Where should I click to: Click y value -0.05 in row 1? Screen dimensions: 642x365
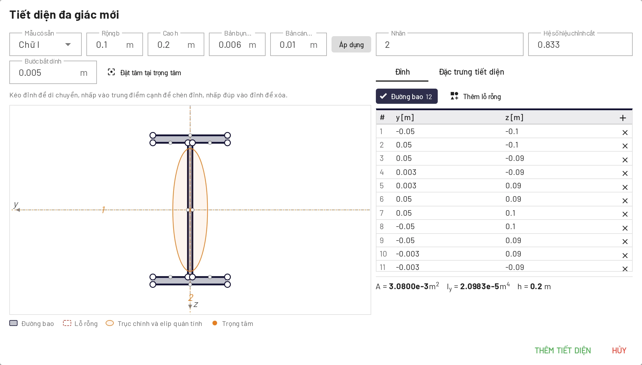[x=405, y=131]
